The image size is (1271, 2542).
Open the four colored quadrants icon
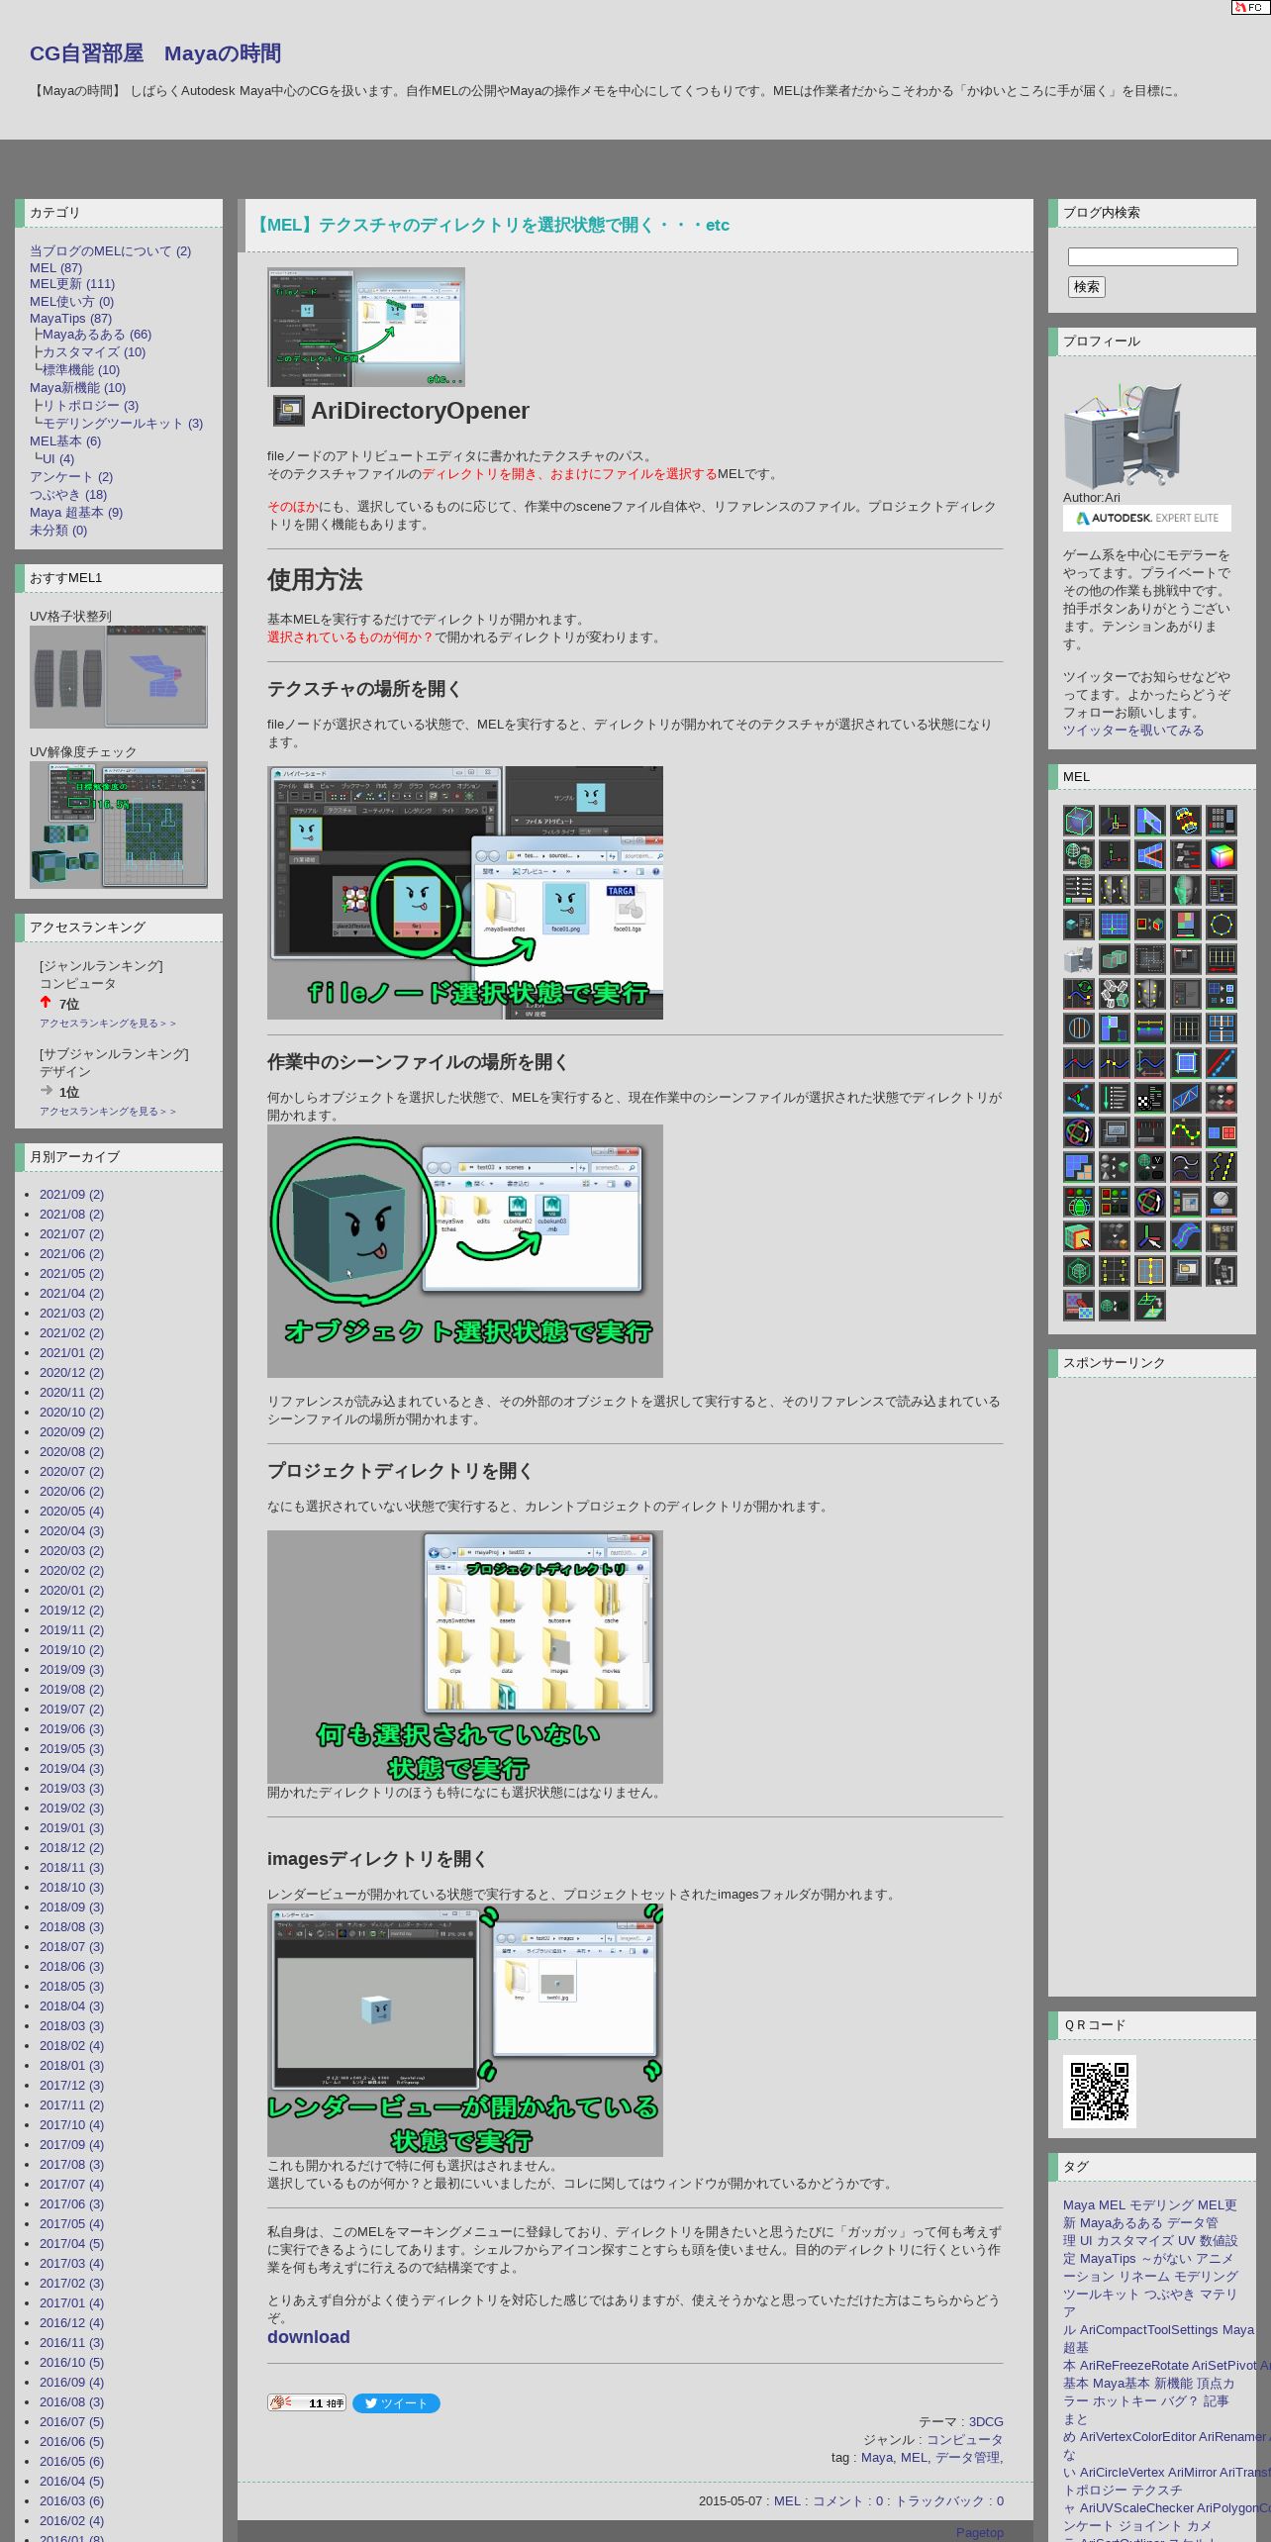[1186, 925]
